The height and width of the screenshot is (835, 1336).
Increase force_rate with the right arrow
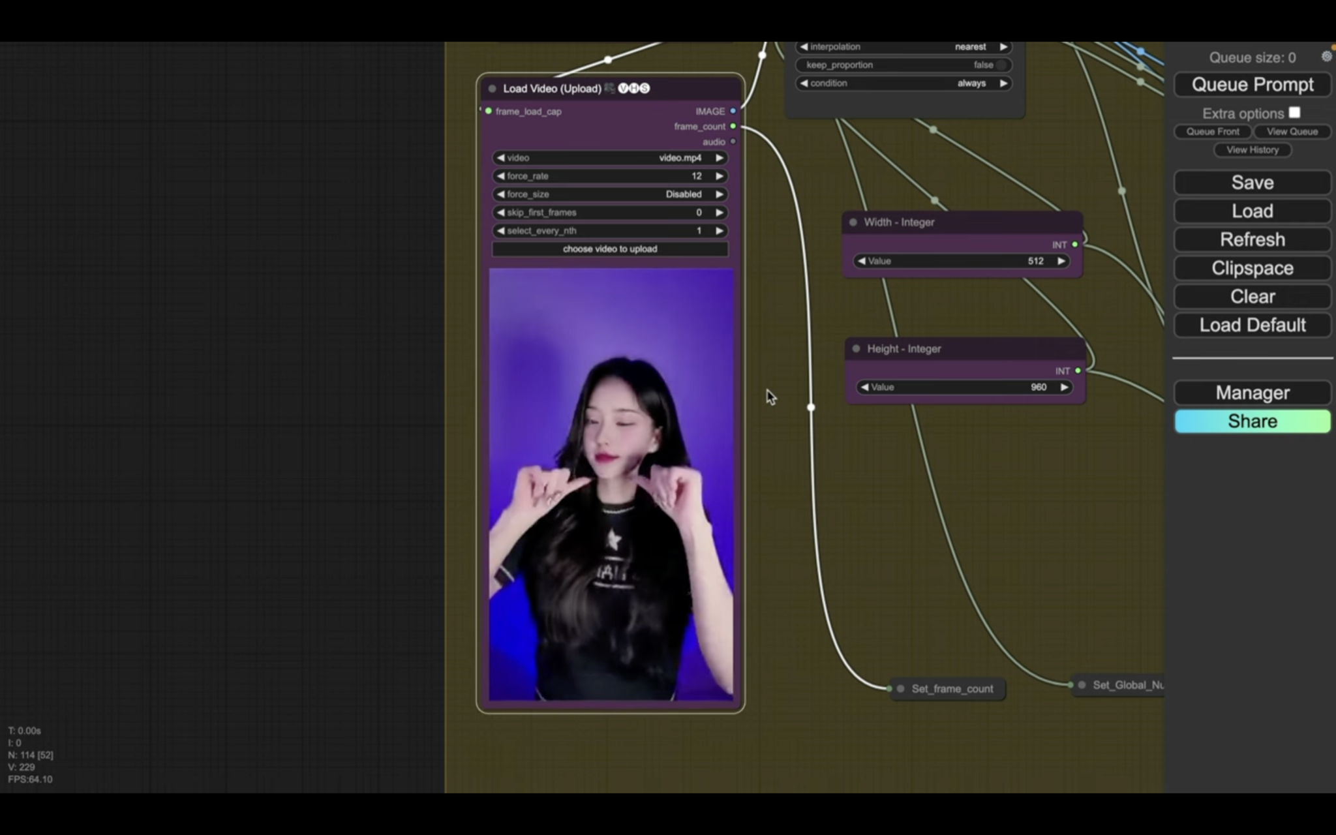[720, 176]
